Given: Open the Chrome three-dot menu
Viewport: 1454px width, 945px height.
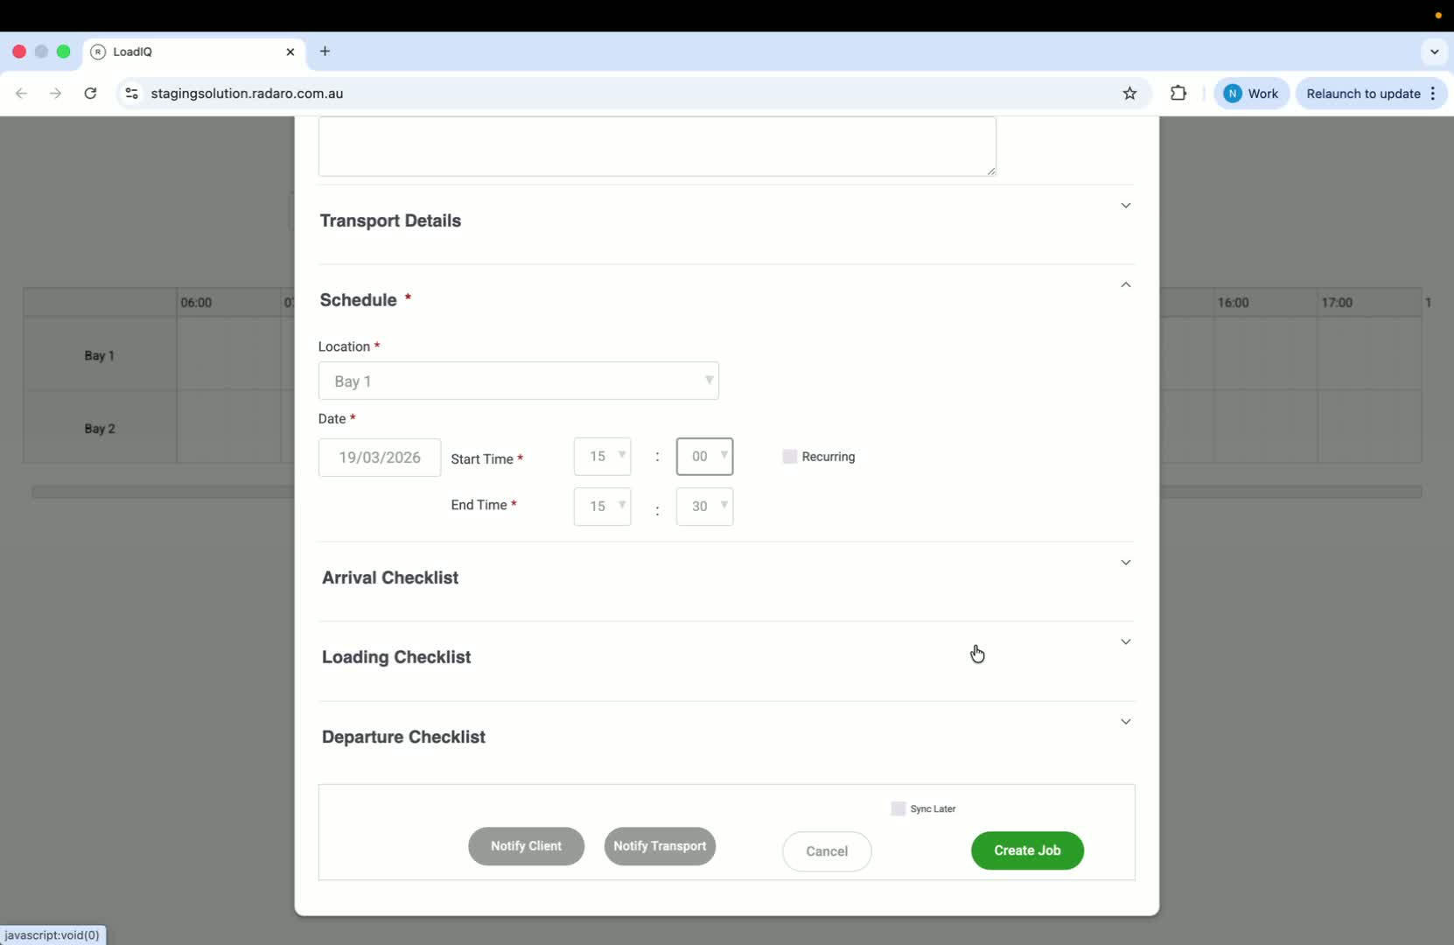Looking at the screenshot, I should (1433, 93).
